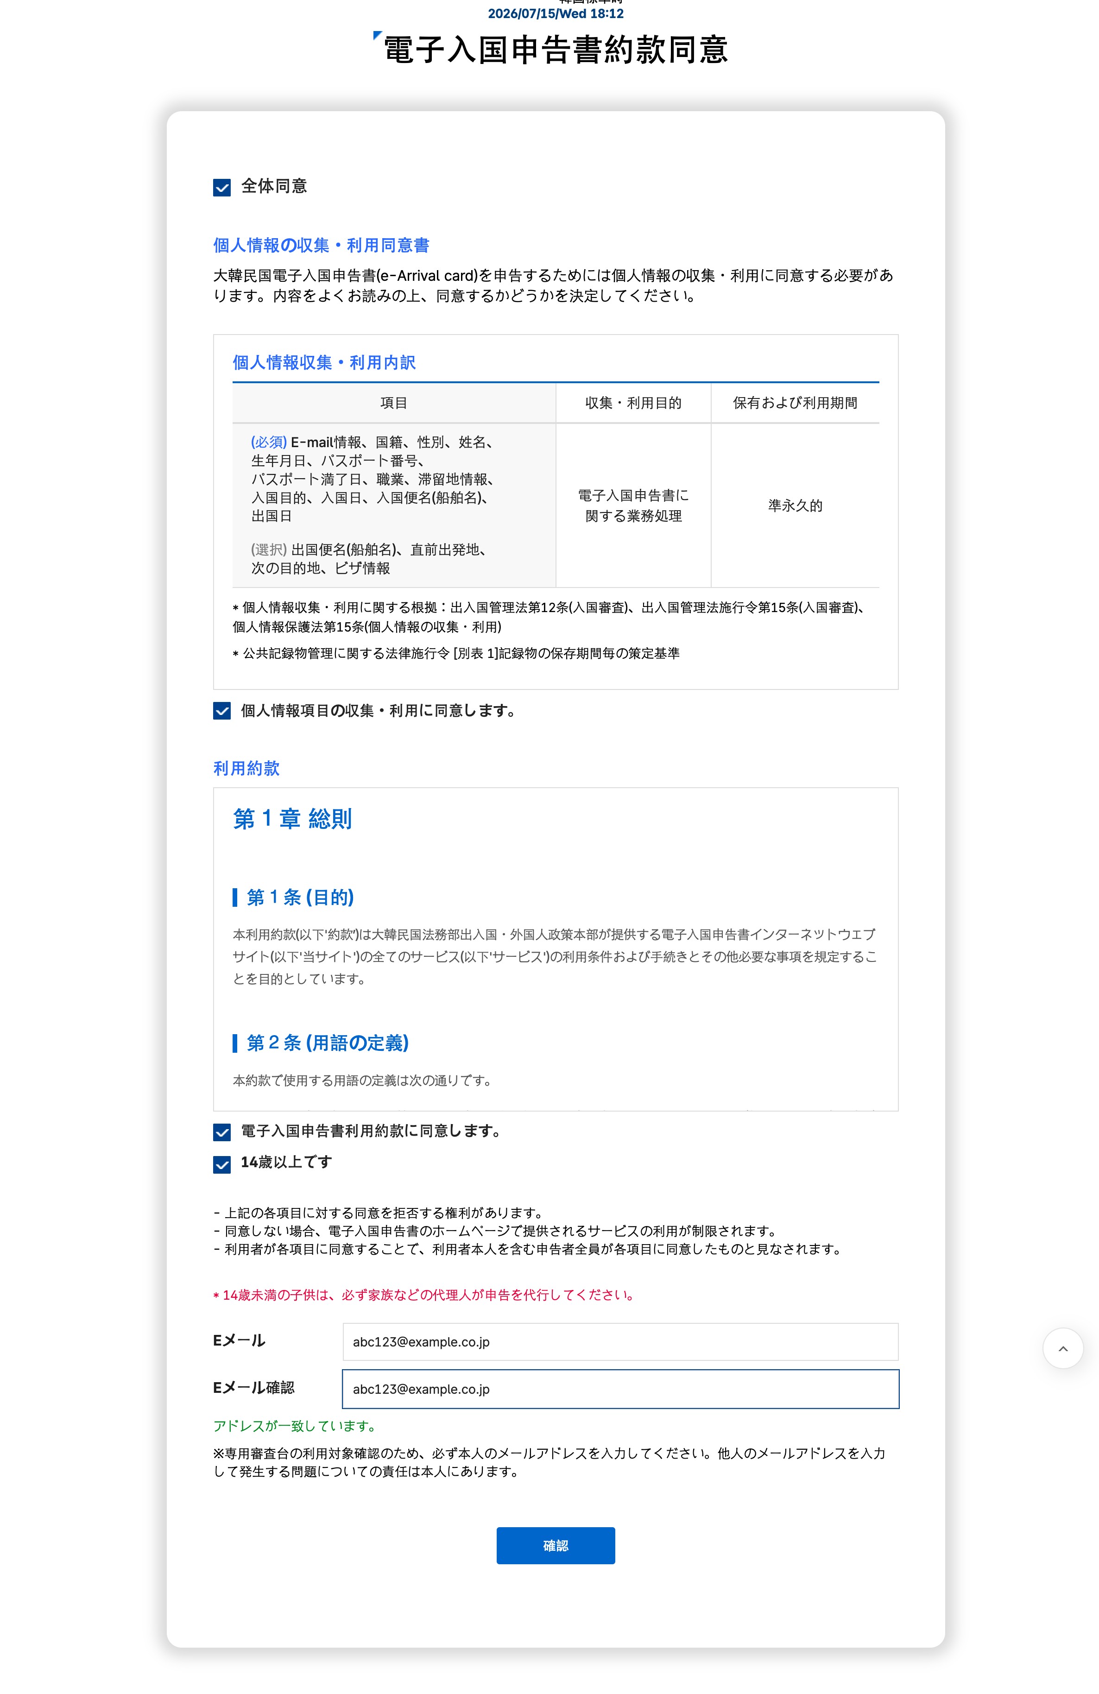Viewport: 1099px width, 1694px height.
Task: Click the 収集・利用目的 column header
Action: pyautogui.click(x=633, y=403)
